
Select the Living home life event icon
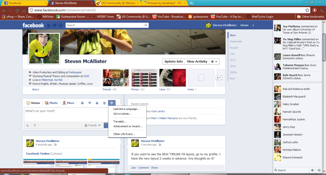(97, 103)
